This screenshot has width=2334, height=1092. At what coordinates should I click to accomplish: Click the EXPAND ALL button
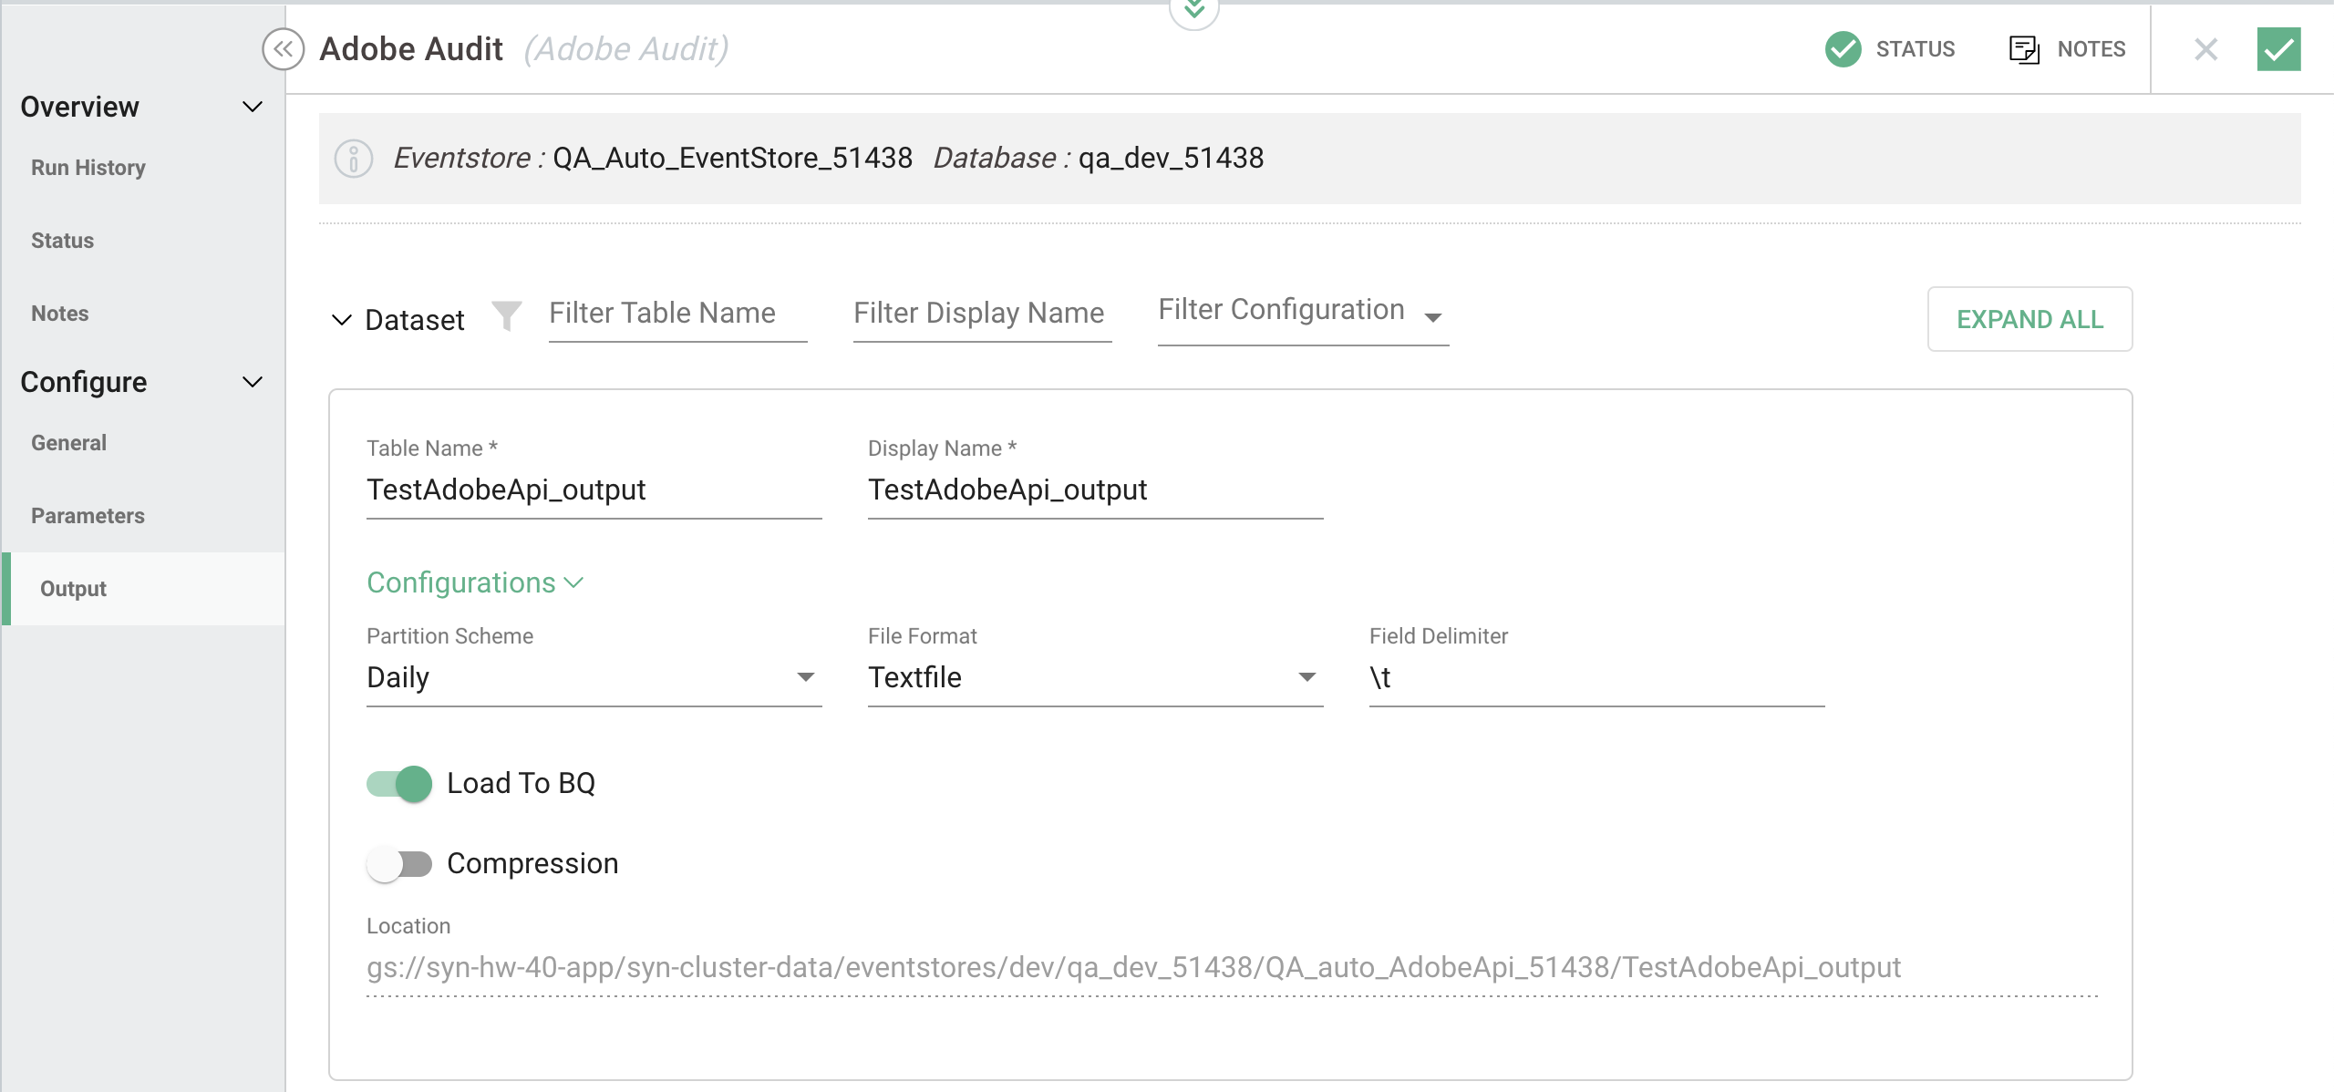pyautogui.click(x=2029, y=319)
